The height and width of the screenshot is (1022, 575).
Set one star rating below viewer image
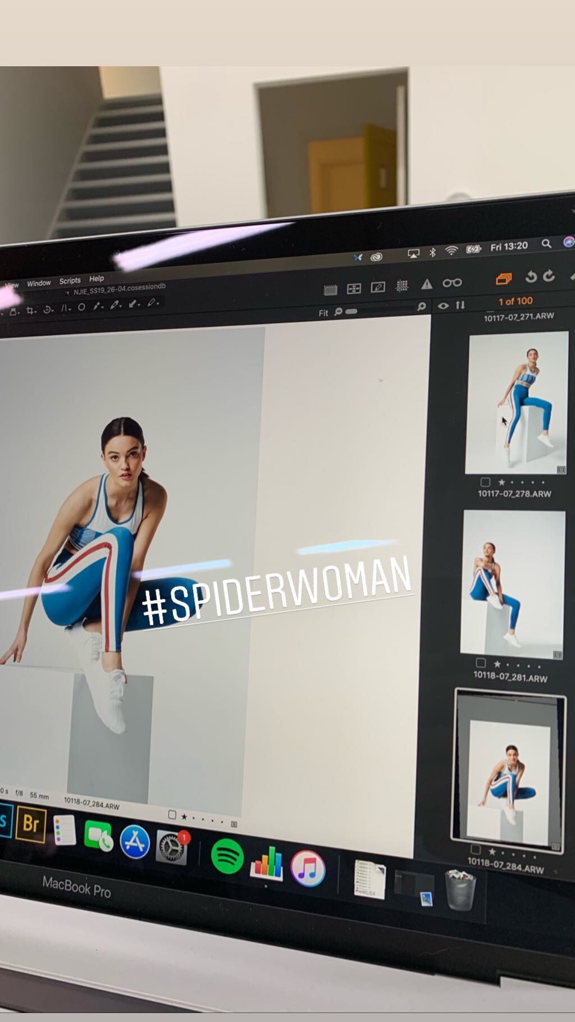click(x=184, y=816)
